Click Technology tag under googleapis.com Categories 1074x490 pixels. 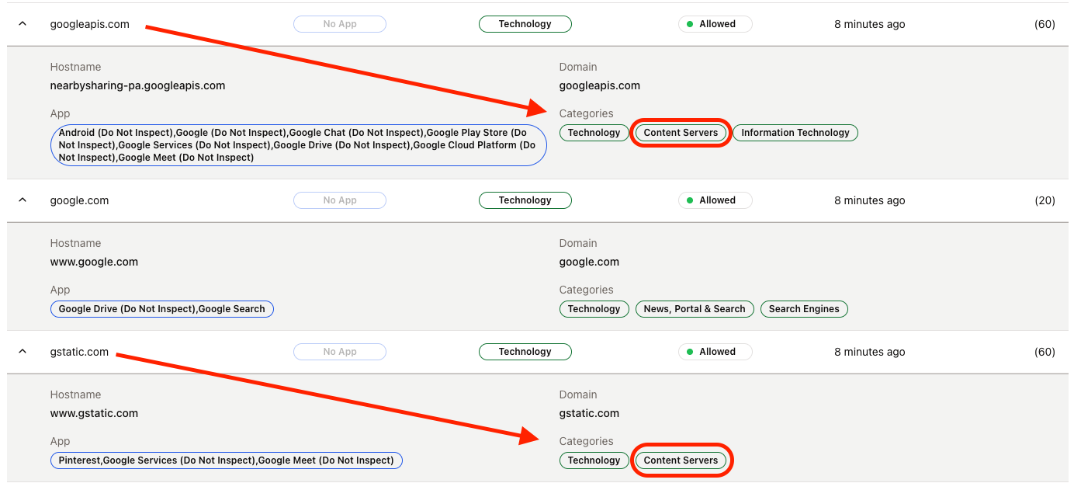(x=594, y=133)
